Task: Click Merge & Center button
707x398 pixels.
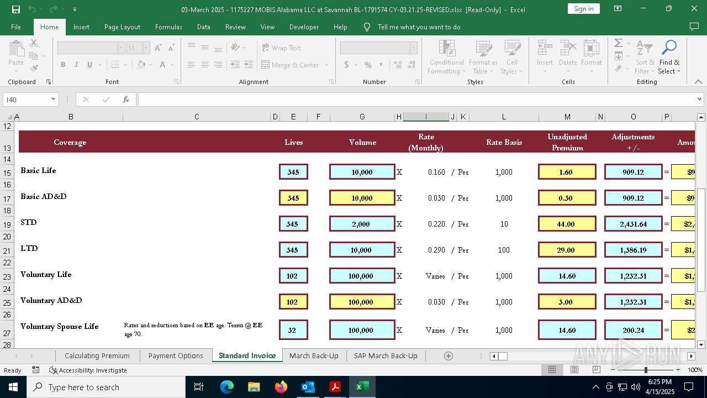Action: (291, 65)
